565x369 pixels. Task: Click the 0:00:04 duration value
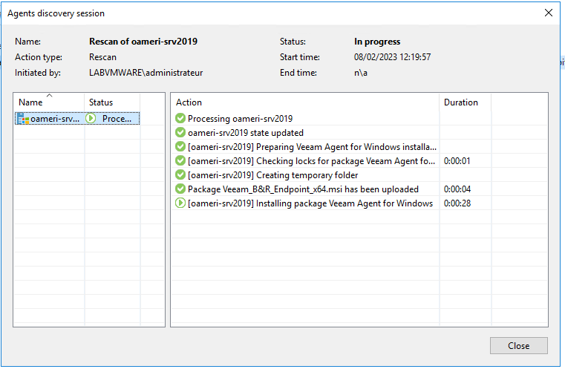457,189
